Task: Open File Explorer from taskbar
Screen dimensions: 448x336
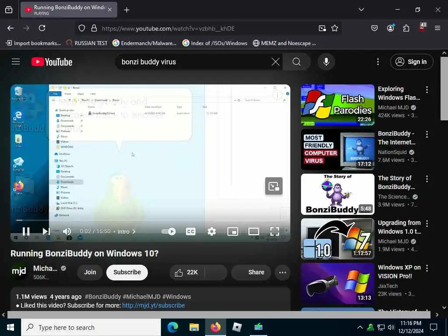Action: (194, 327)
